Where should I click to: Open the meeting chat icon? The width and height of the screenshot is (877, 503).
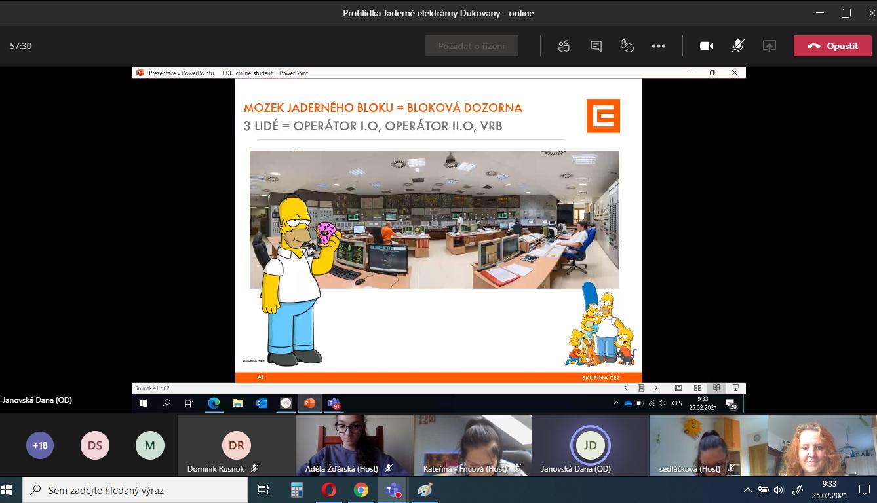click(x=596, y=46)
